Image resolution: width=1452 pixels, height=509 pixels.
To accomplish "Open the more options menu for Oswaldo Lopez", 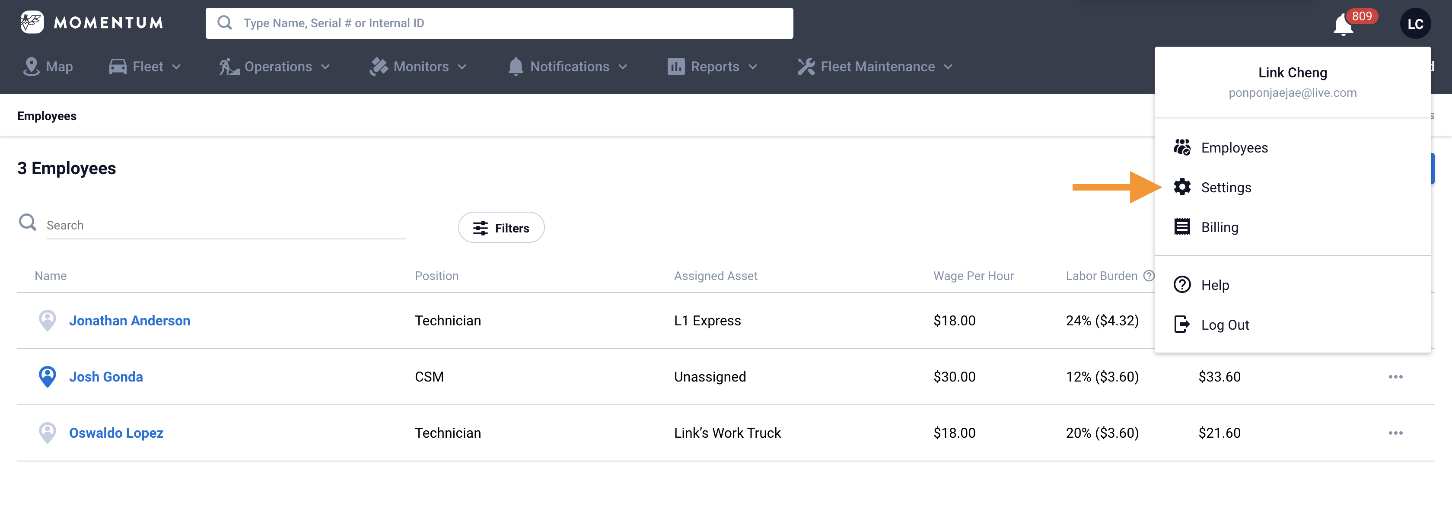I will tap(1395, 433).
